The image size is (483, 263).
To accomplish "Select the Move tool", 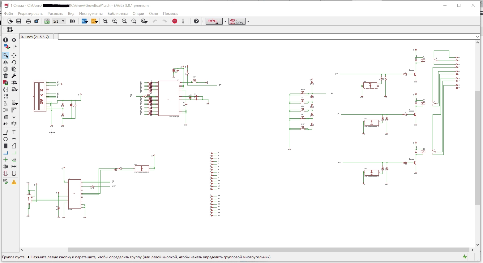I will tap(14, 55).
